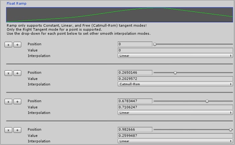
Task: Delete the ramp point at position 0.982666
Action: [8, 130]
